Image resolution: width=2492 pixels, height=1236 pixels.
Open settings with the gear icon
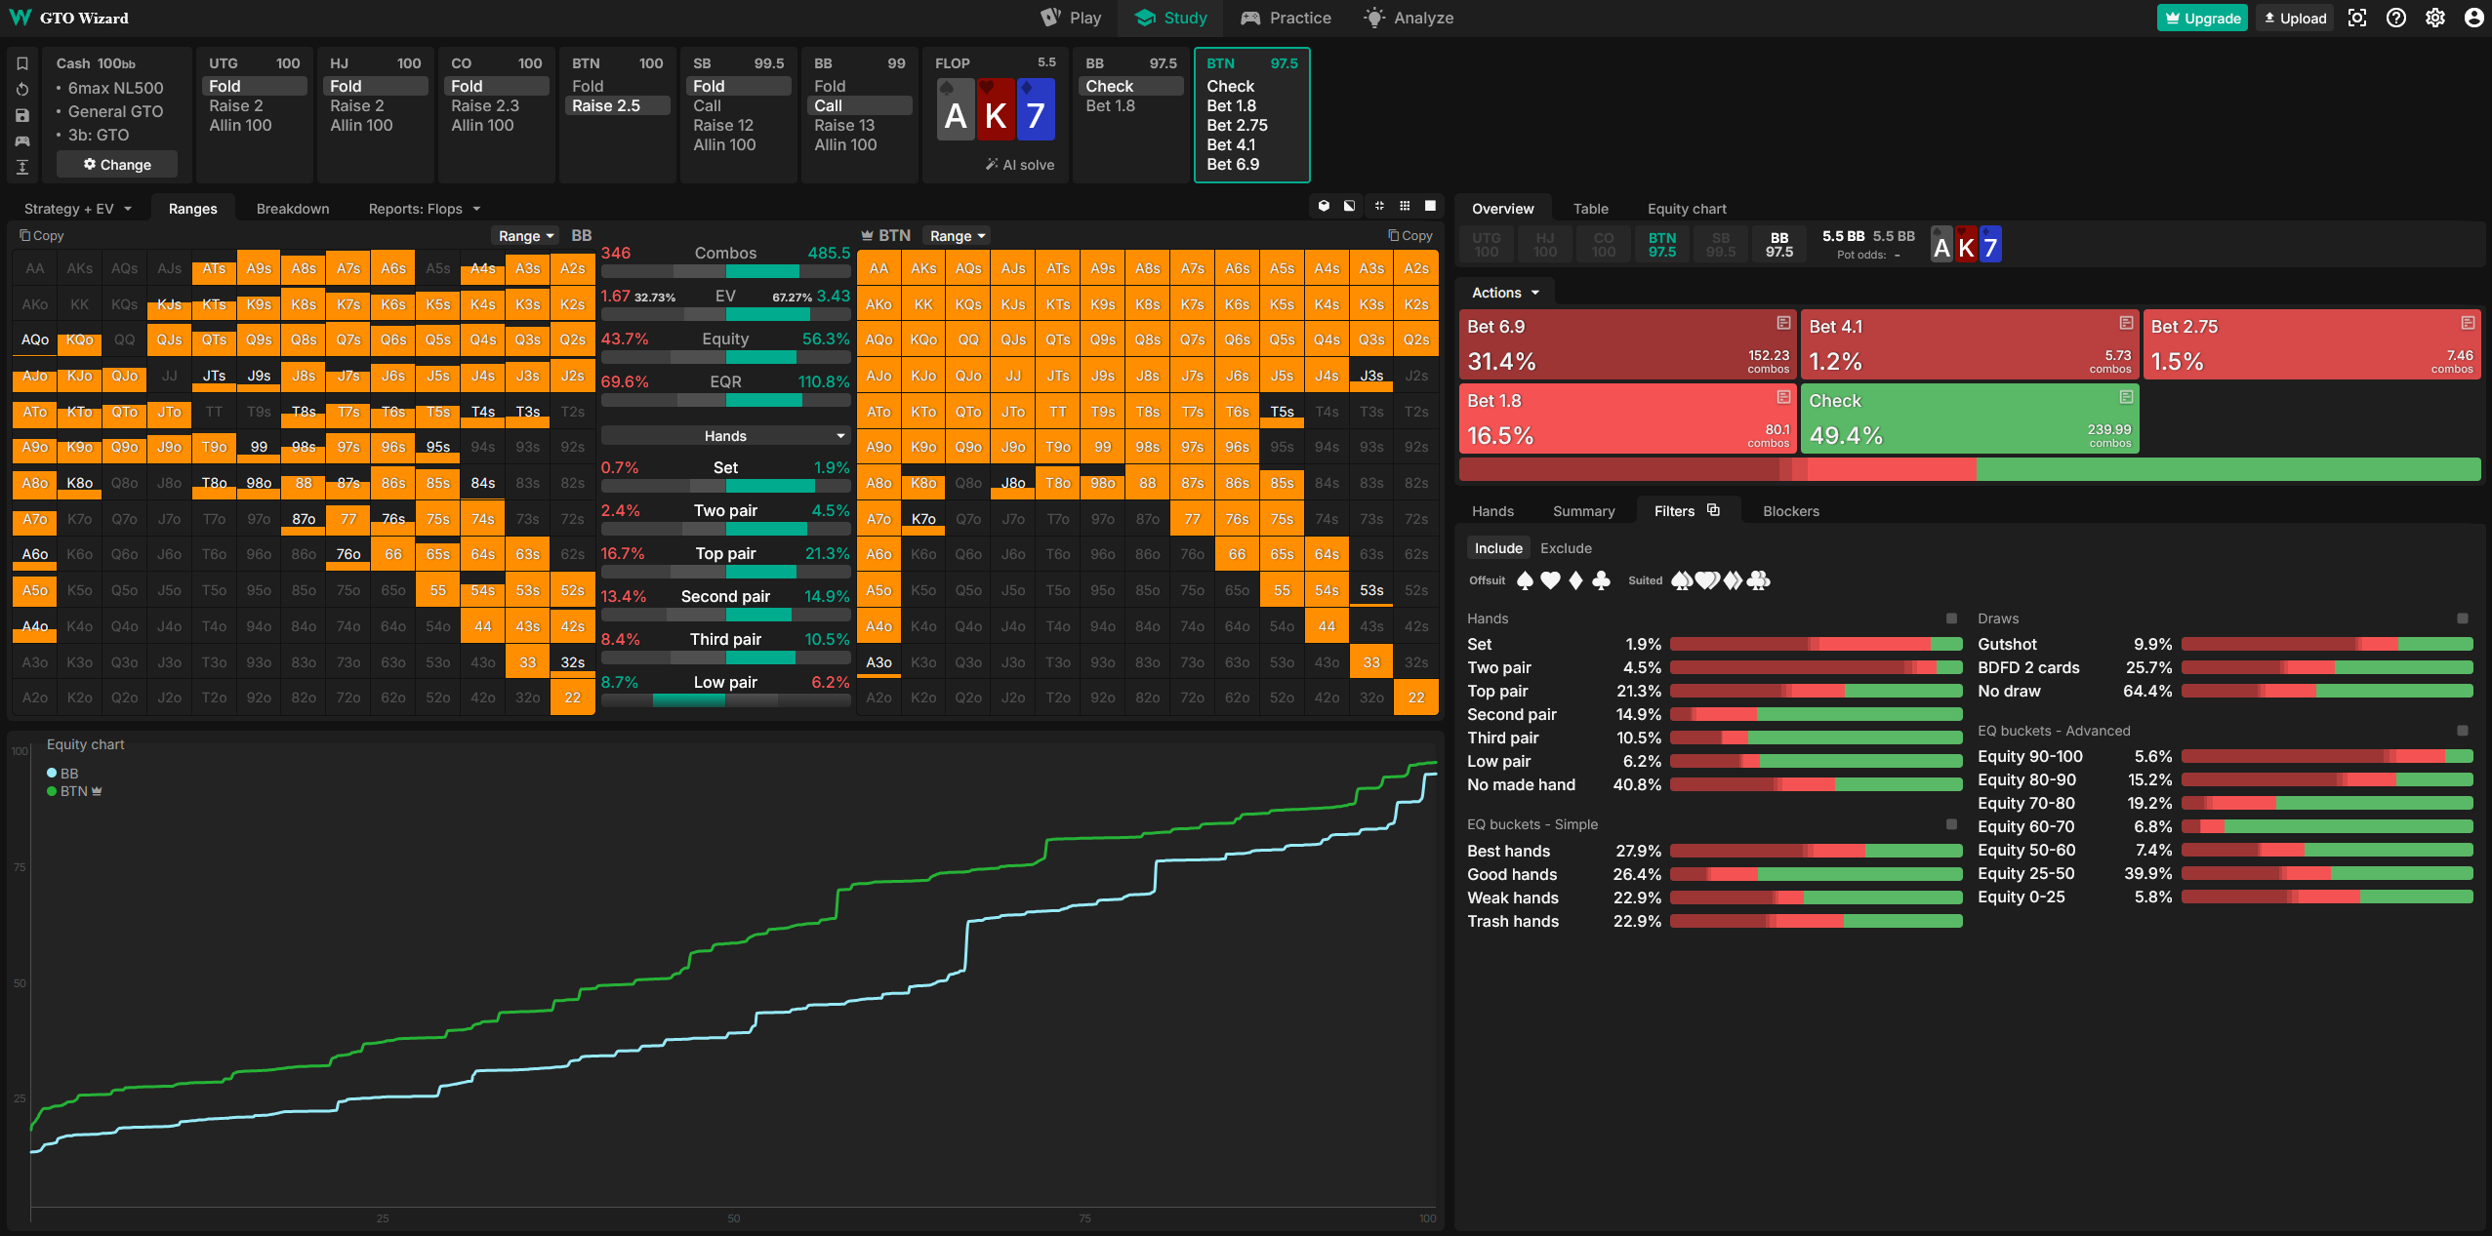pyautogui.click(x=2435, y=18)
